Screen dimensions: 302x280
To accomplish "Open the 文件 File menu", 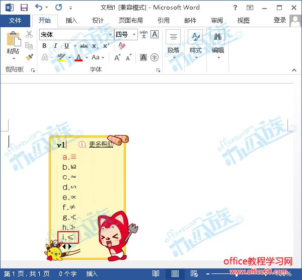I will point(15,21).
